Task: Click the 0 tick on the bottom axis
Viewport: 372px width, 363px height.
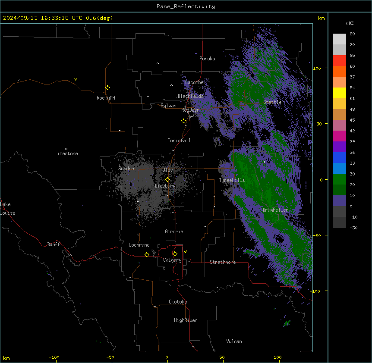Action: pyautogui.click(x=167, y=357)
